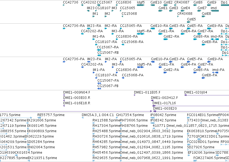Click transcript GstE4-RA
The width and height of the screenshot is (229, 162).
click(x=189, y=31)
